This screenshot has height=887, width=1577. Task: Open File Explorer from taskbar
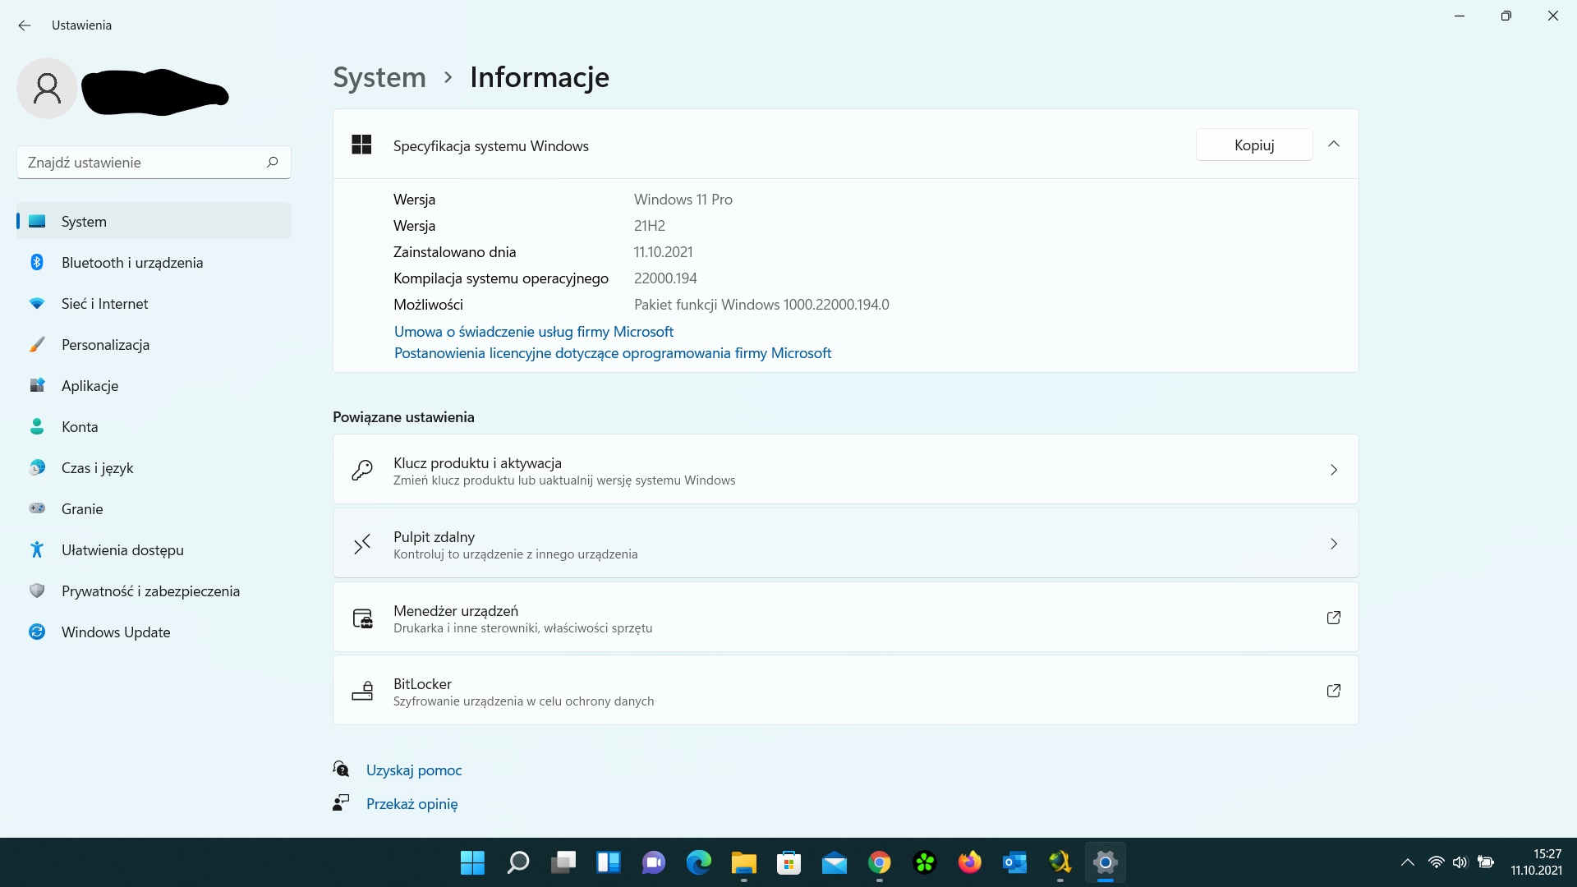[x=744, y=862]
